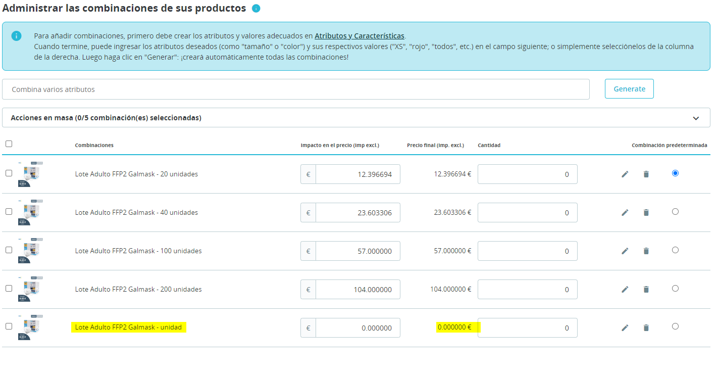The width and height of the screenshot is (718, 374).
Task: Set 100 unidades as default combination radio
Action: tap(675, 250)
